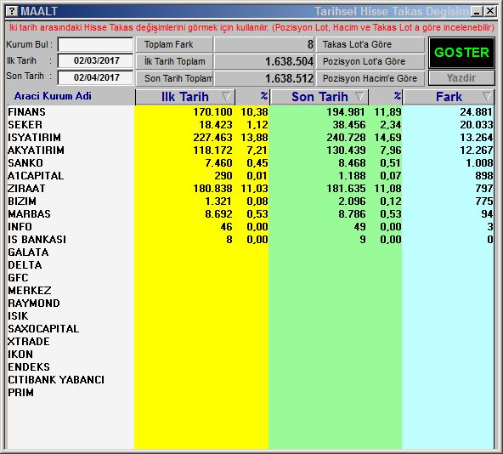Click the Araci Kurum Adi header
This screenshot has width=503, height=454.
point(53,96)
